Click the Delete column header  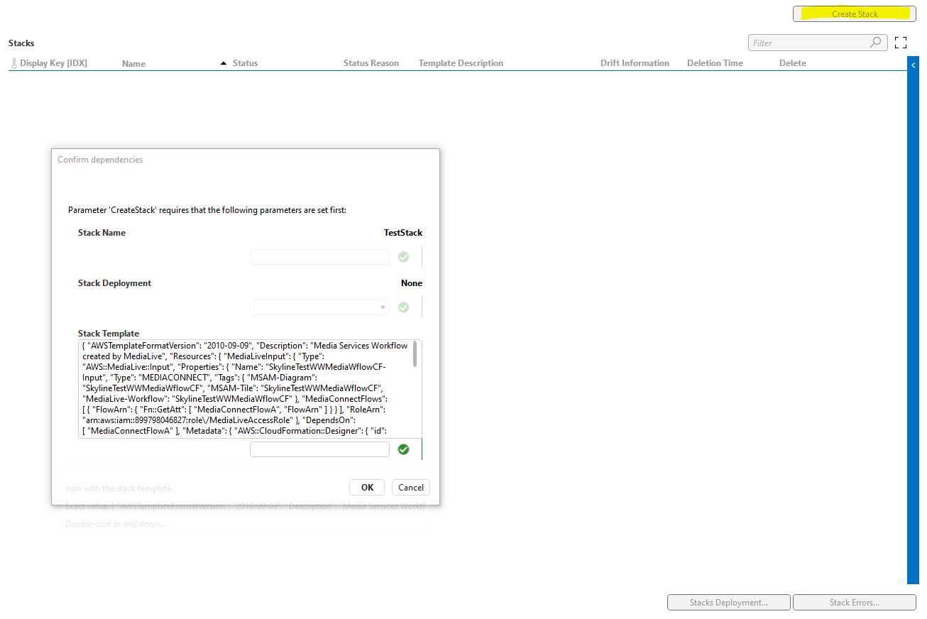click(x=792, y=63)
